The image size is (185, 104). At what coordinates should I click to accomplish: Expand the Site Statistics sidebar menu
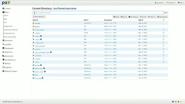pyautogui.click(x=9, y=60)
